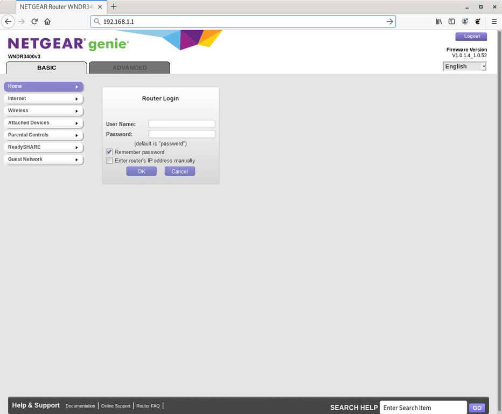Expand the Parental Controls sidebar item
502x414 pixels.
pos(44,135)
